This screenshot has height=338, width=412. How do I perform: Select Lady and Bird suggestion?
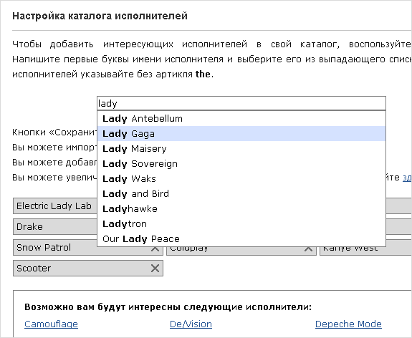(241, 193)
